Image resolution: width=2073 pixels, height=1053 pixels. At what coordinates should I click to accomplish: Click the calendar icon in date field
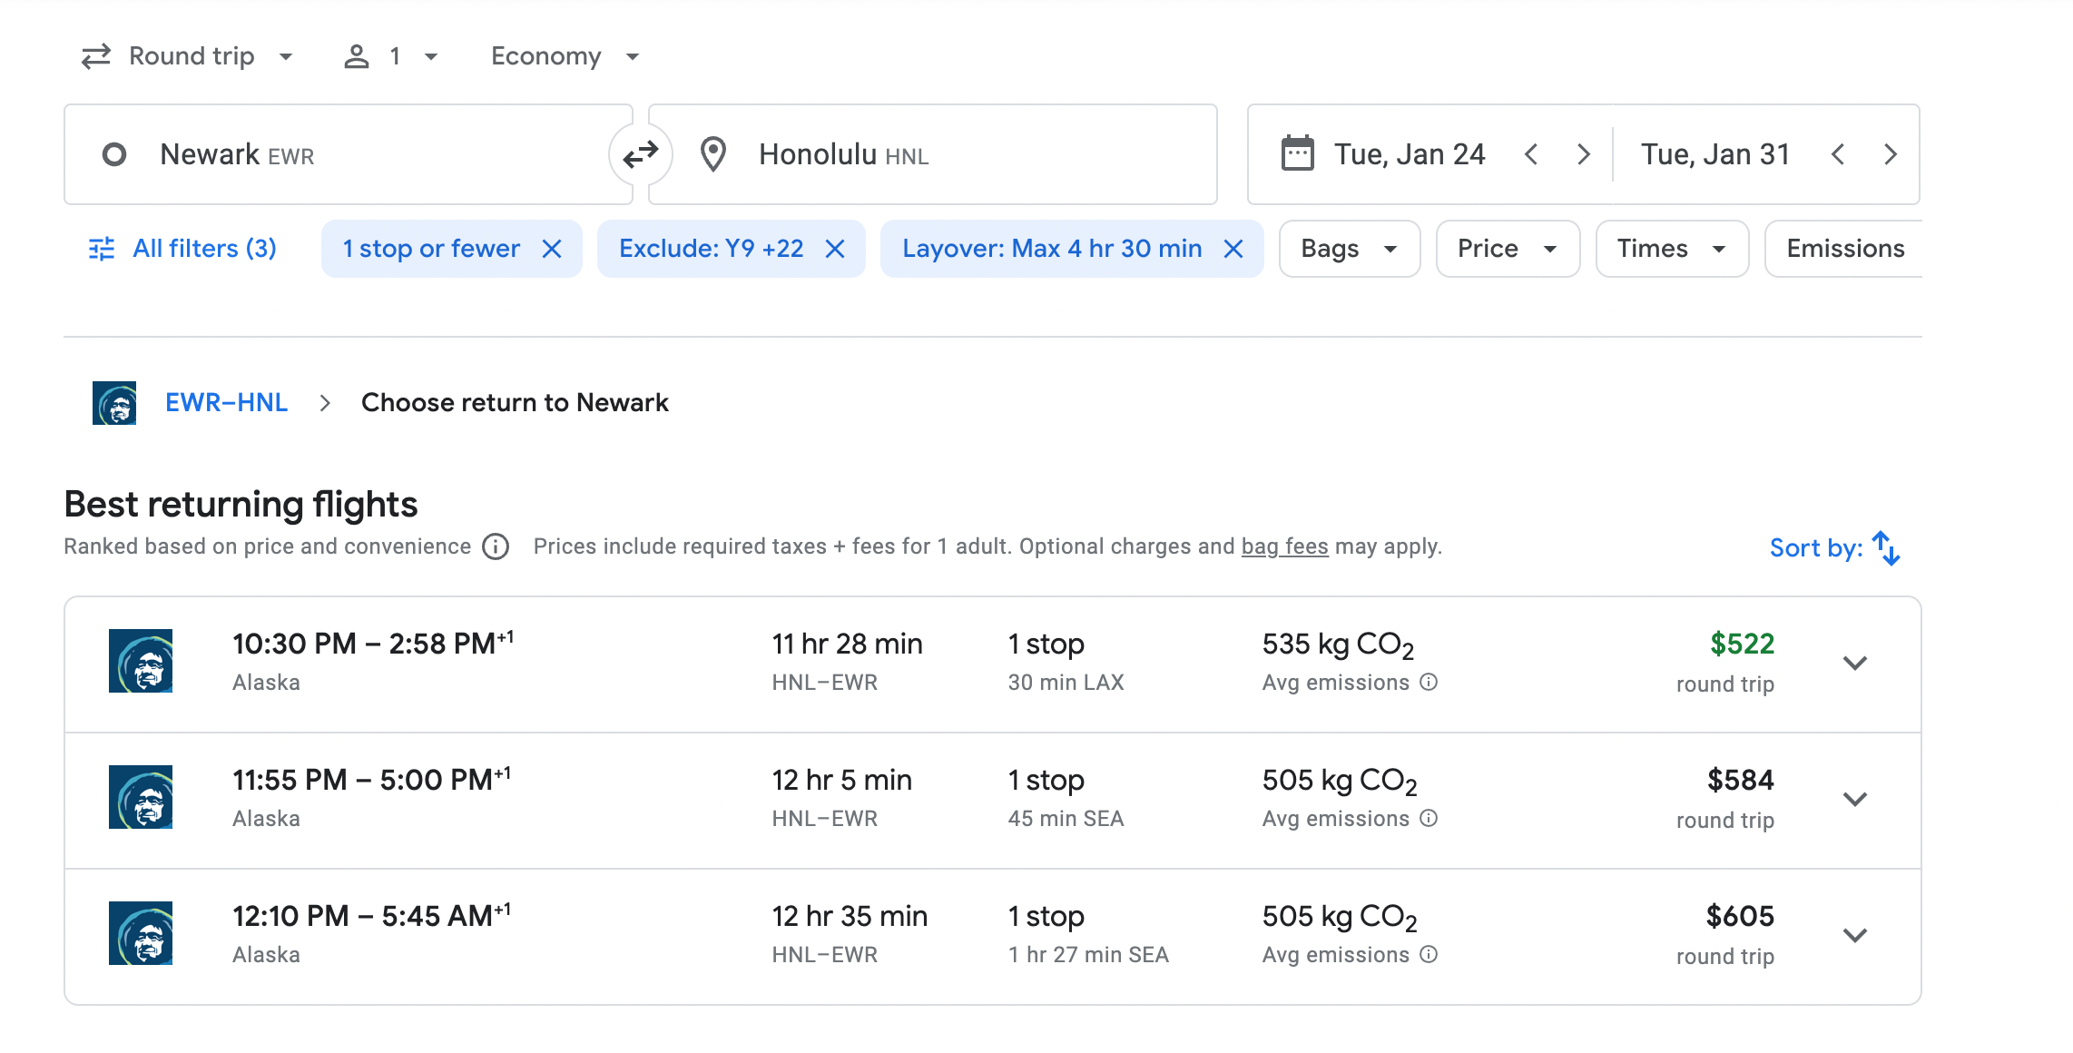click(1297, 154)
